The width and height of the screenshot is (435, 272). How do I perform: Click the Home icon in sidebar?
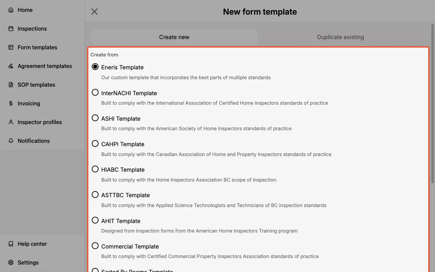(11, 10)
